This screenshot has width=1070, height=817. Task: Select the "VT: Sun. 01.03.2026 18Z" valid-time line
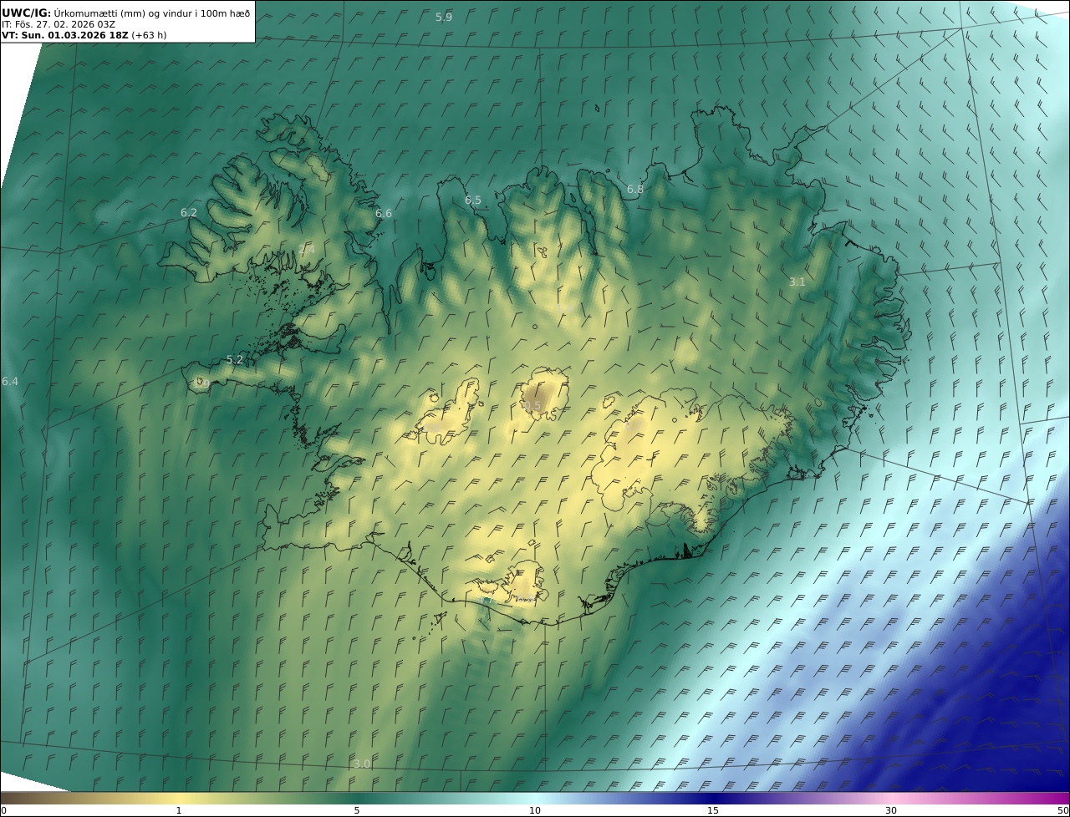(64, 36)
